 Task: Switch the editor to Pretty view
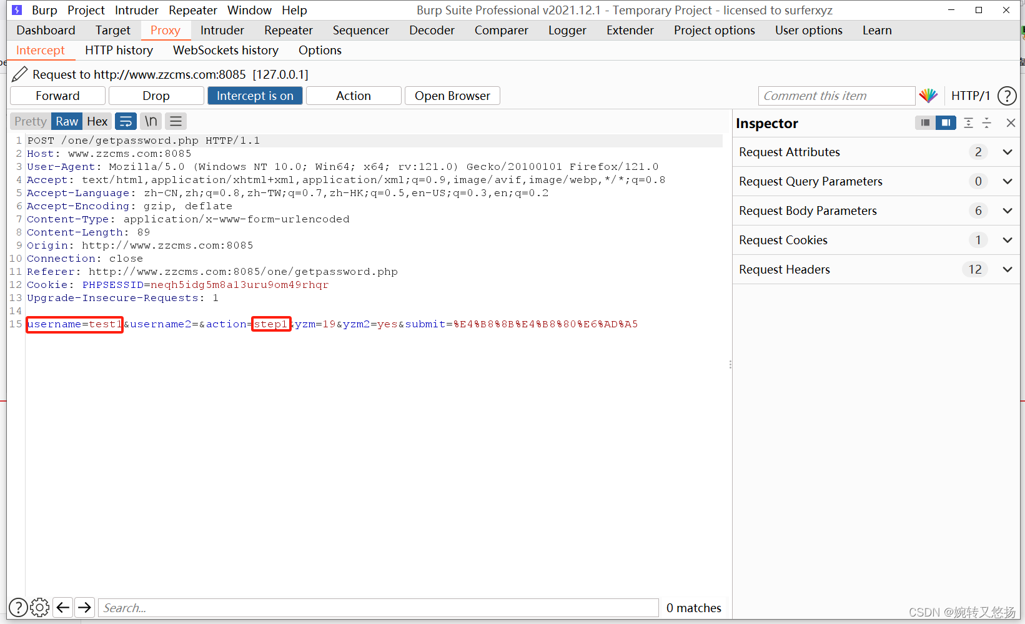pos(31,121)
